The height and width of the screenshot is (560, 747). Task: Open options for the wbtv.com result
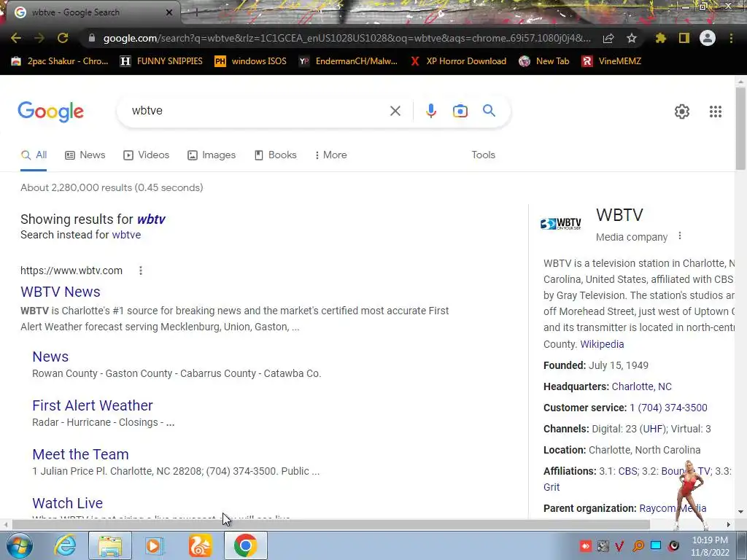[141, 271]
